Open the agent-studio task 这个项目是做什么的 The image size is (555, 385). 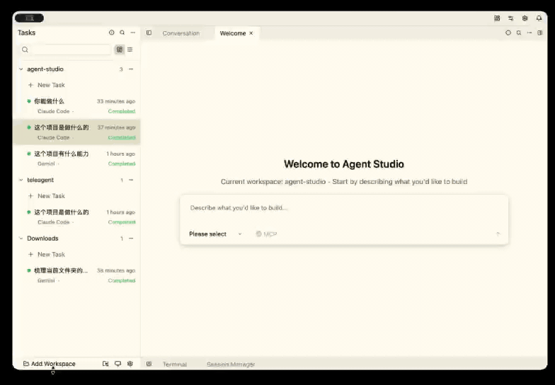coord(76,132)
